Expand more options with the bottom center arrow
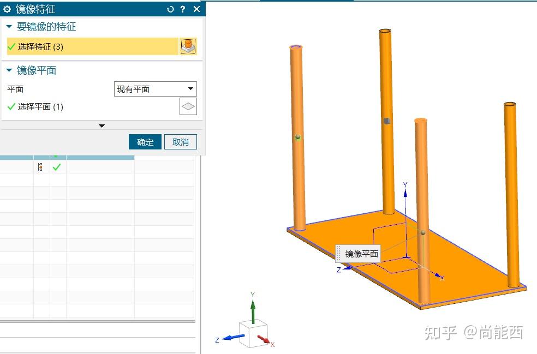The height and width of the screenshot is (354, 537). click(x=102, y=125)
